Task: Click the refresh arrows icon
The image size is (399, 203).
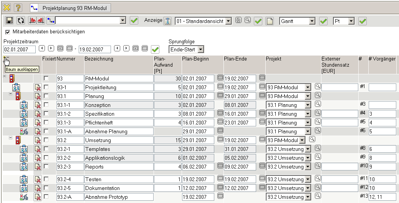Action: [21, 21]
